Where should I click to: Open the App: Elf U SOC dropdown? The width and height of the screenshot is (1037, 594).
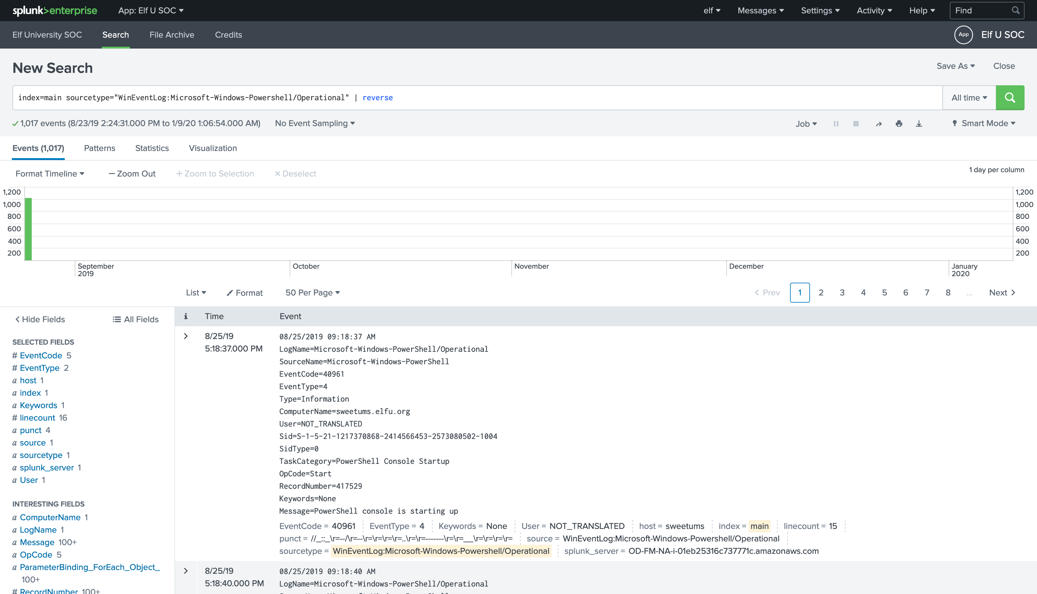tap(150, 11)
